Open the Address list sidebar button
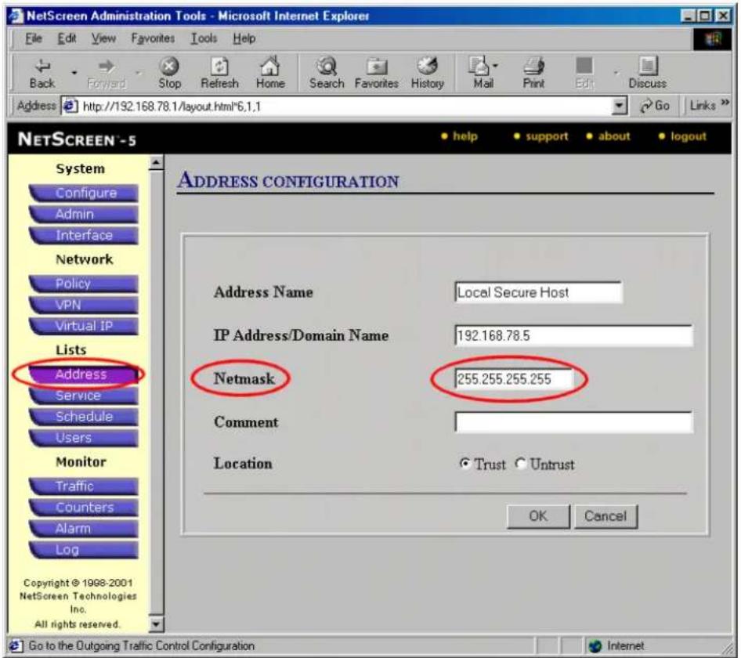The height and width of the screenshot is (658, 741). tap(85, 374)
